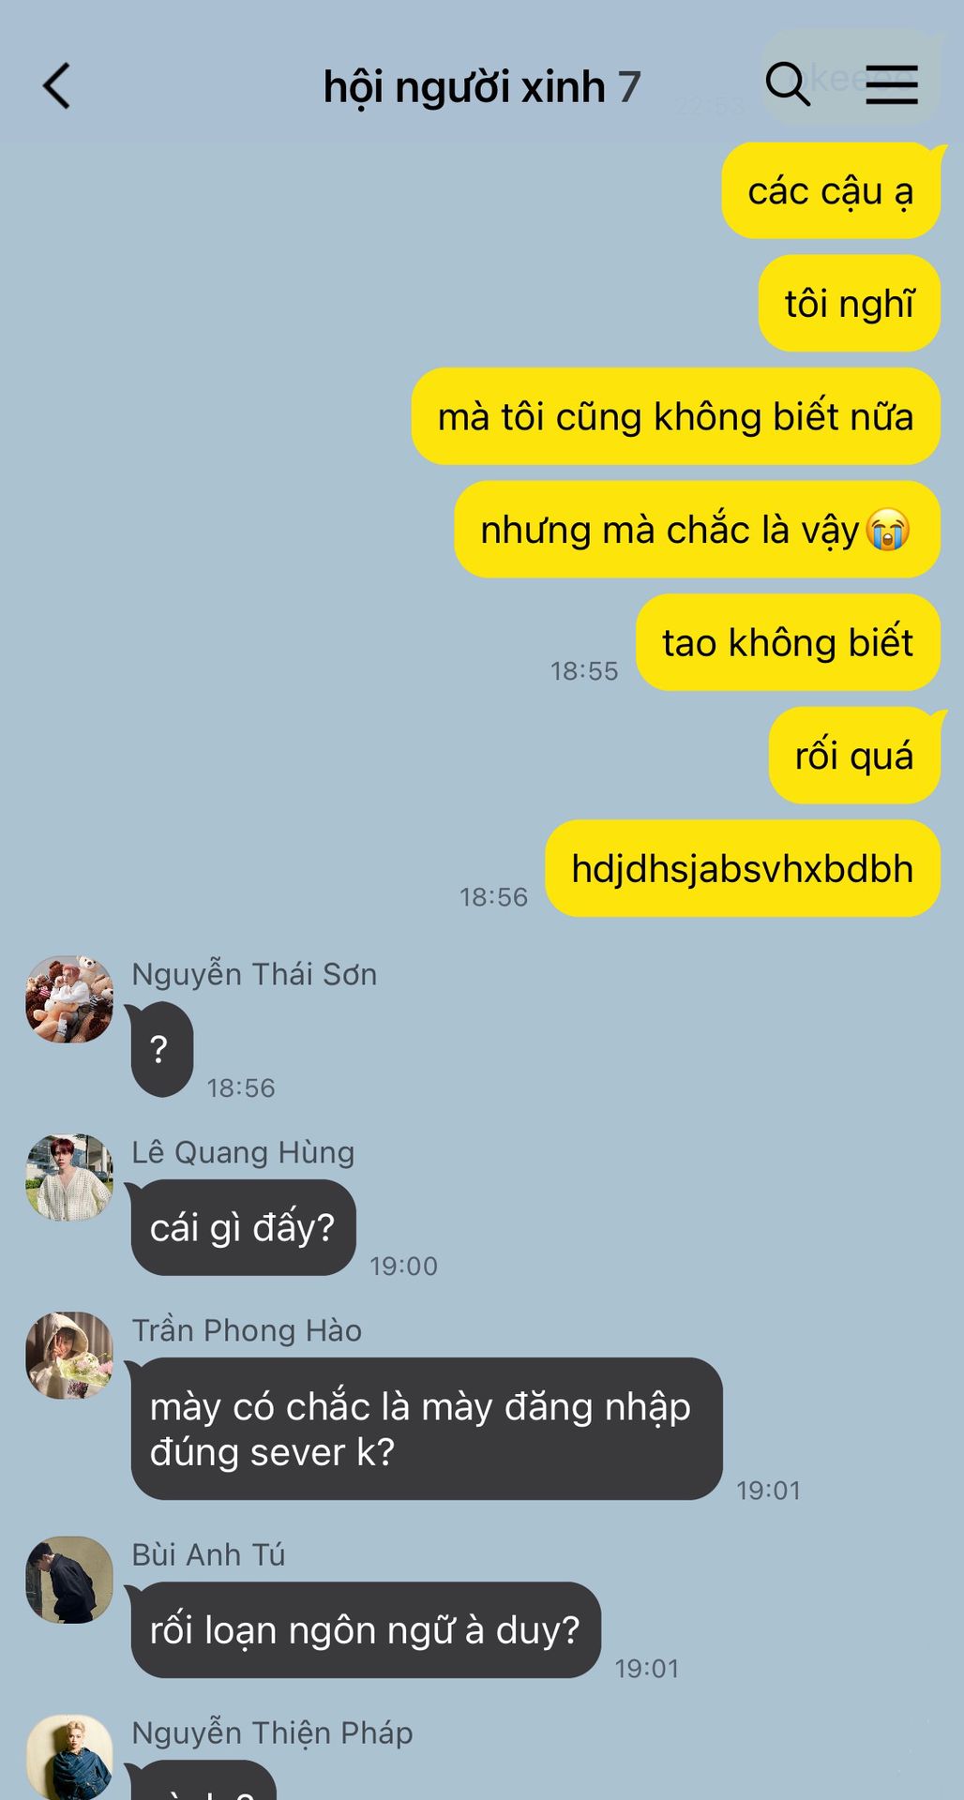Select the 'cái gì đấy?' bubble

tap(243, 1227)
